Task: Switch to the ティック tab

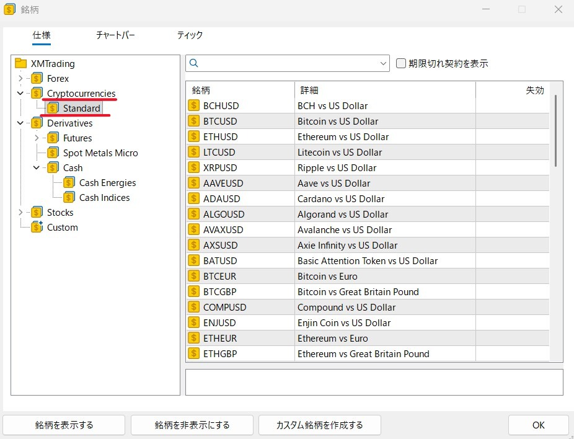Action: pyautogui.click(x=190, y=35)
